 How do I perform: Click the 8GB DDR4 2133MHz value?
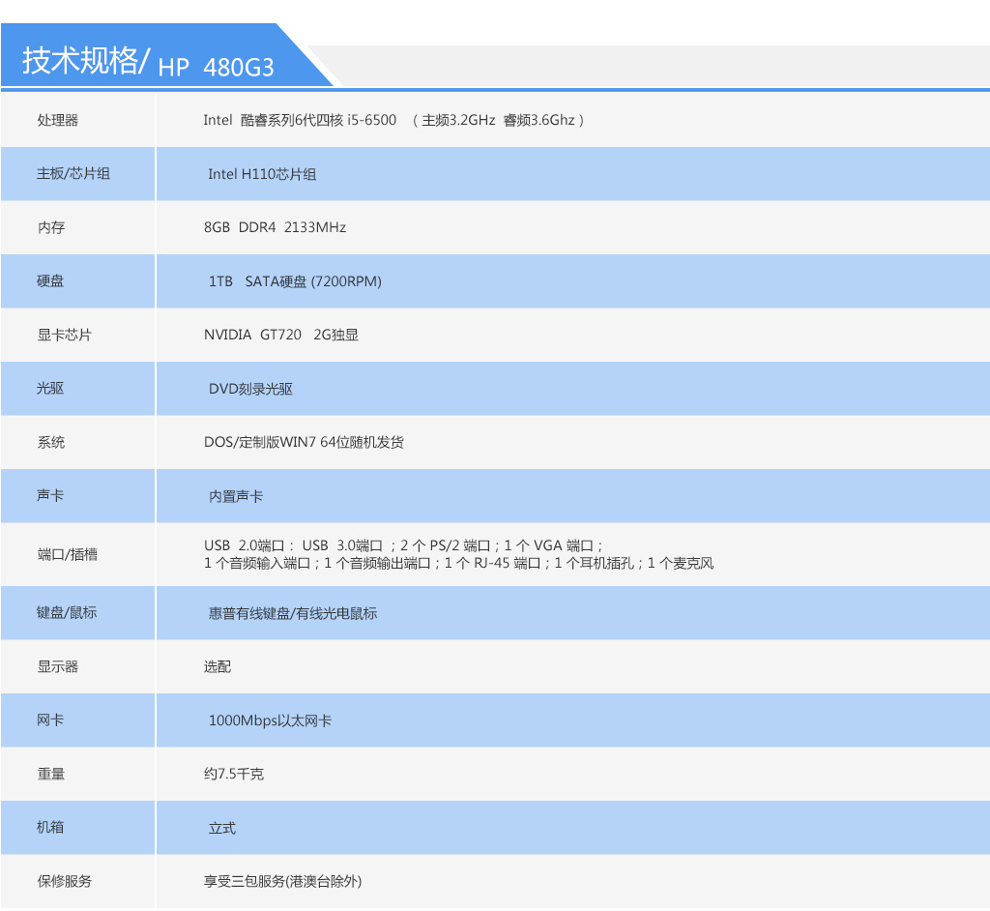[x=275, y=227]
